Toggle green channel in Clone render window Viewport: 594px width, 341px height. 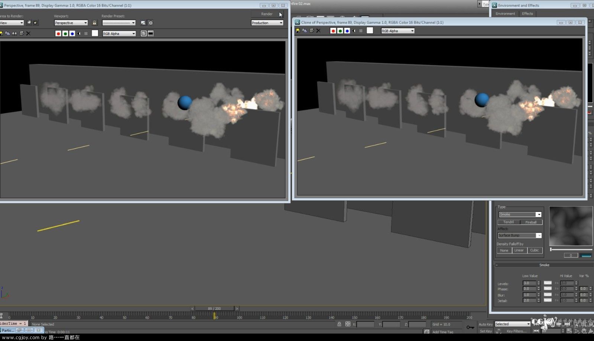[x=340, y=31]
